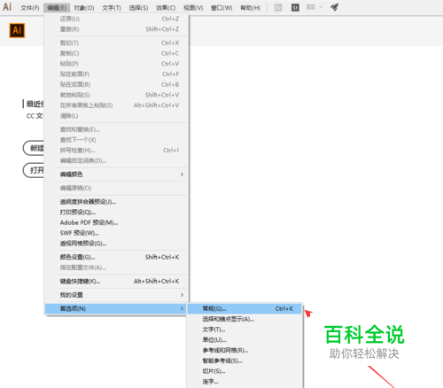443x388 pixels.
Task: Open the 帮助(H) menu
Action: tap(251, 8)
